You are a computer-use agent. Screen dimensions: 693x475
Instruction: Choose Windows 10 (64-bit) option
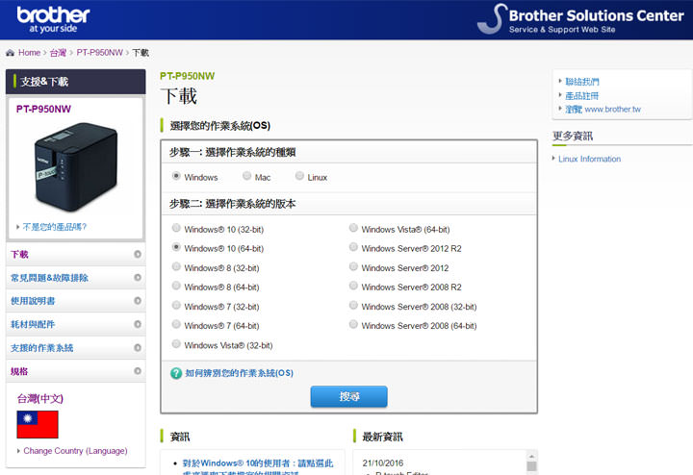(176, 247)
